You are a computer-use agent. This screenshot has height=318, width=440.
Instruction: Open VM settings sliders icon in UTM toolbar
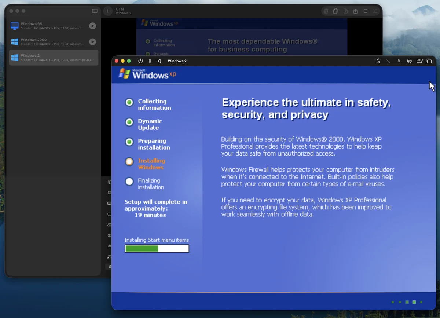pos(375,11)
